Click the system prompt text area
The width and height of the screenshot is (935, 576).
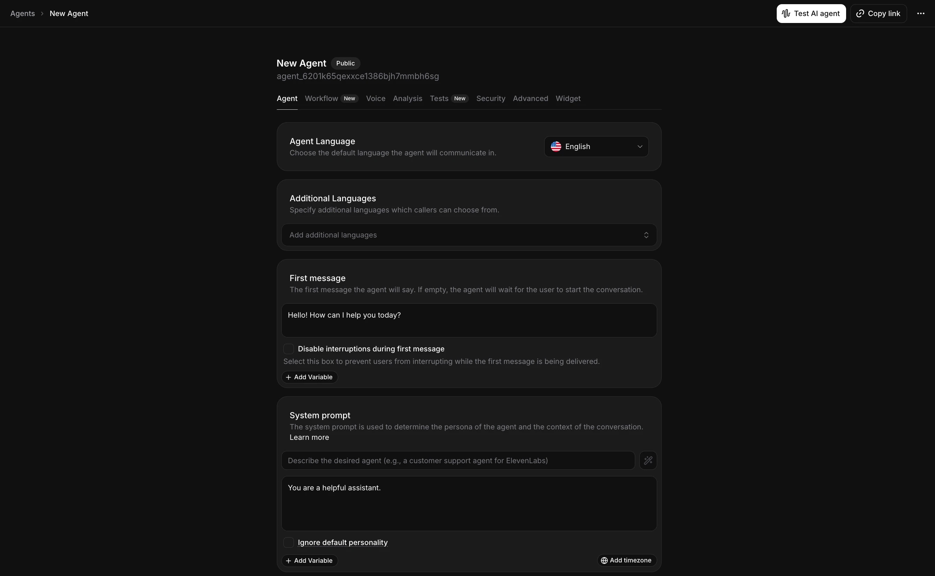468,503
